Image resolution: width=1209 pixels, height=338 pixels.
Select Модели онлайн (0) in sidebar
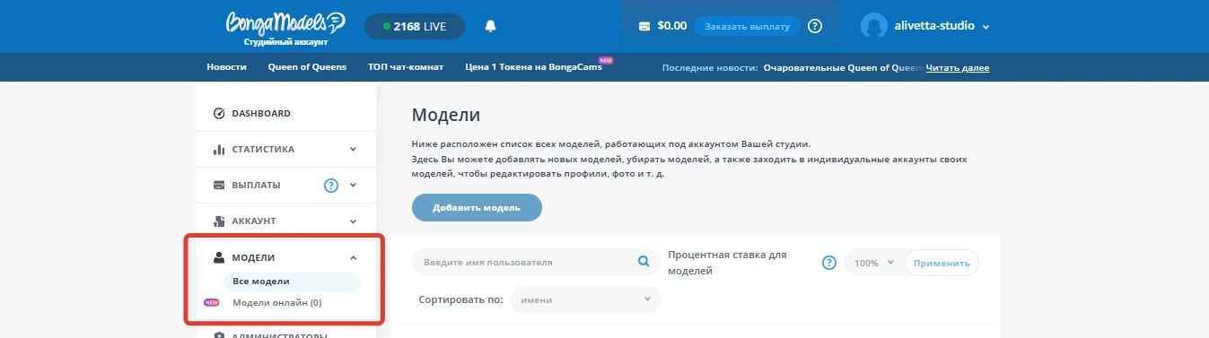(277, 303)
